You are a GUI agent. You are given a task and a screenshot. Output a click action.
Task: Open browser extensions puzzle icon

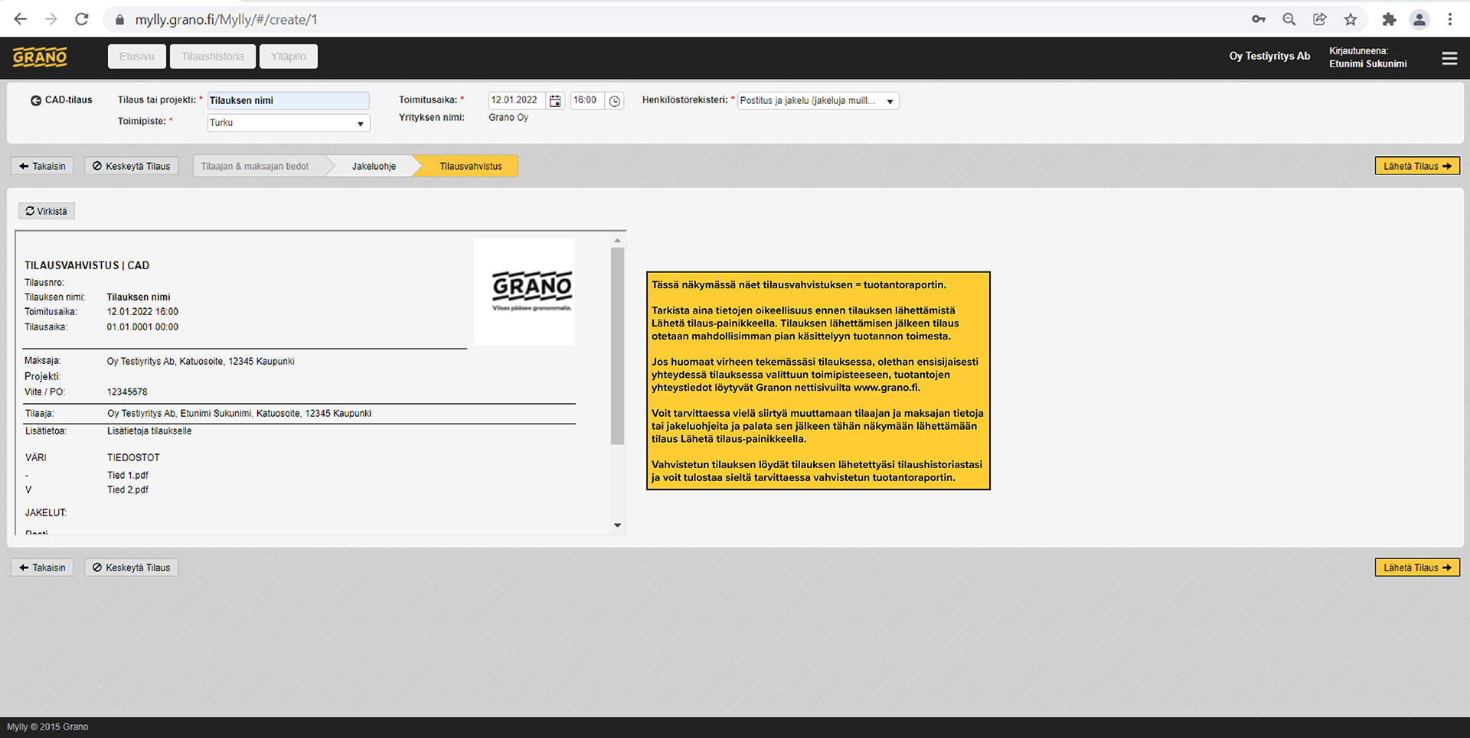1389,19
